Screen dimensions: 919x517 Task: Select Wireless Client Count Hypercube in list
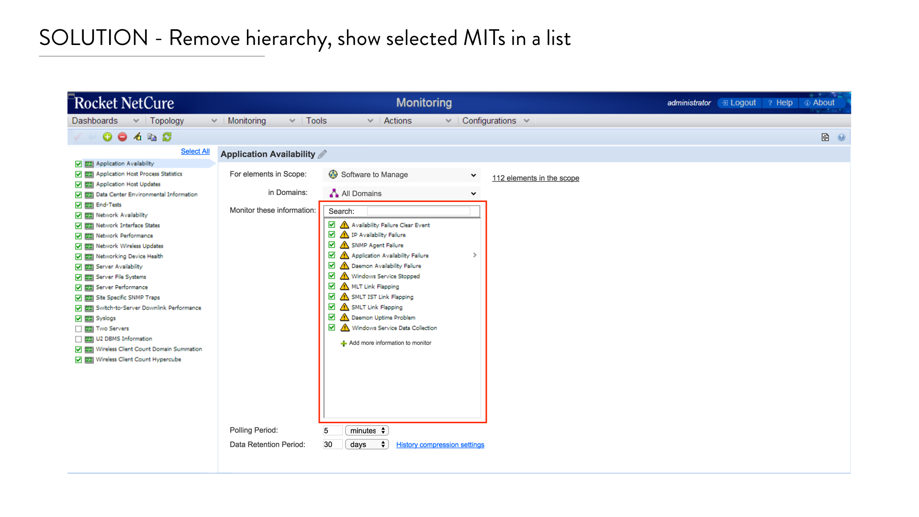(x=138, y=360)
